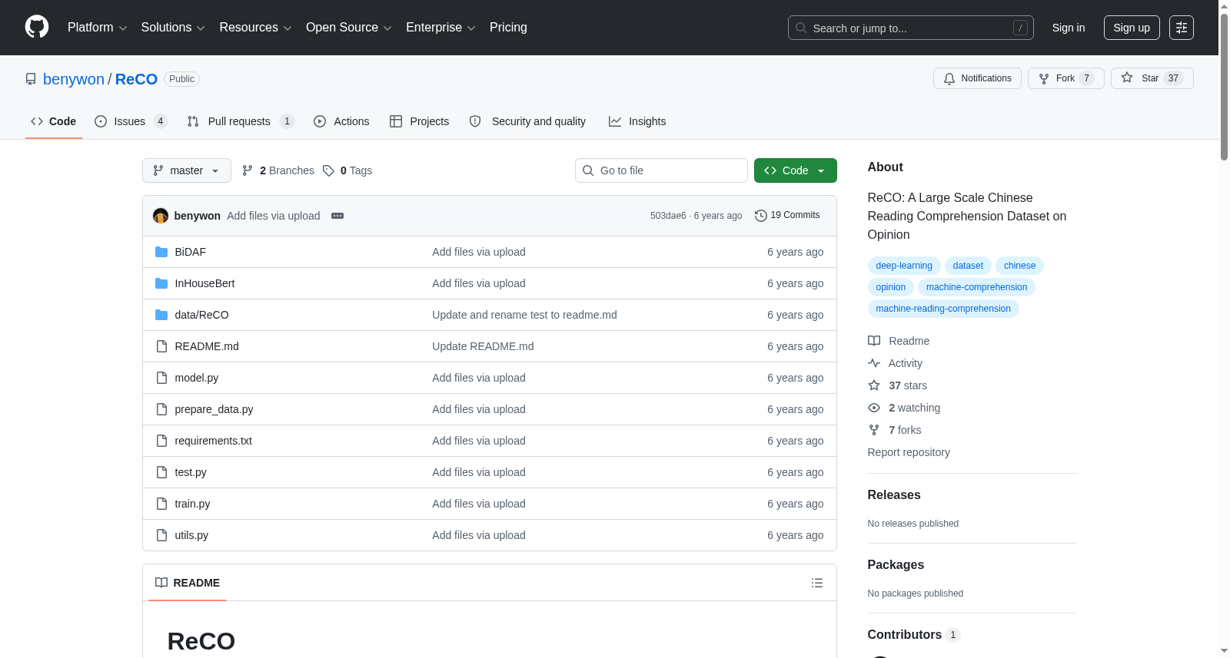Viewport: 1230px width, 658px height.
Task: Open the Actions tab
Action: click(341, 121)
